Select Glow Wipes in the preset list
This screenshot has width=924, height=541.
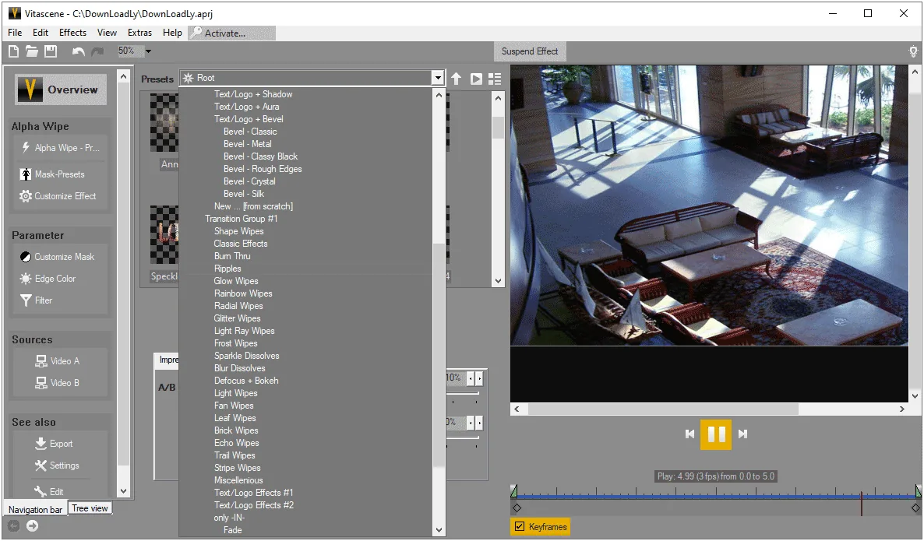tap(236, 281)
